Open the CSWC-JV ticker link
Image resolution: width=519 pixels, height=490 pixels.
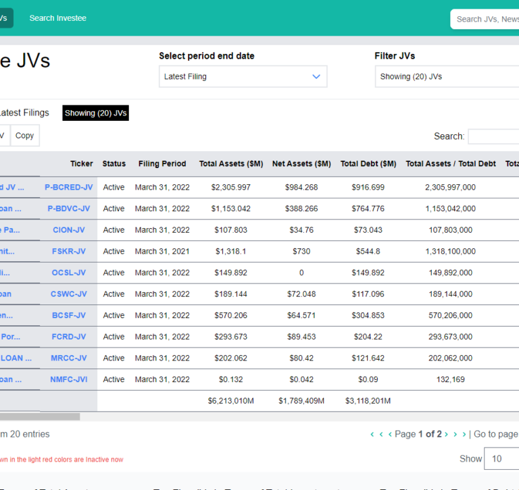tap(69, 294)
